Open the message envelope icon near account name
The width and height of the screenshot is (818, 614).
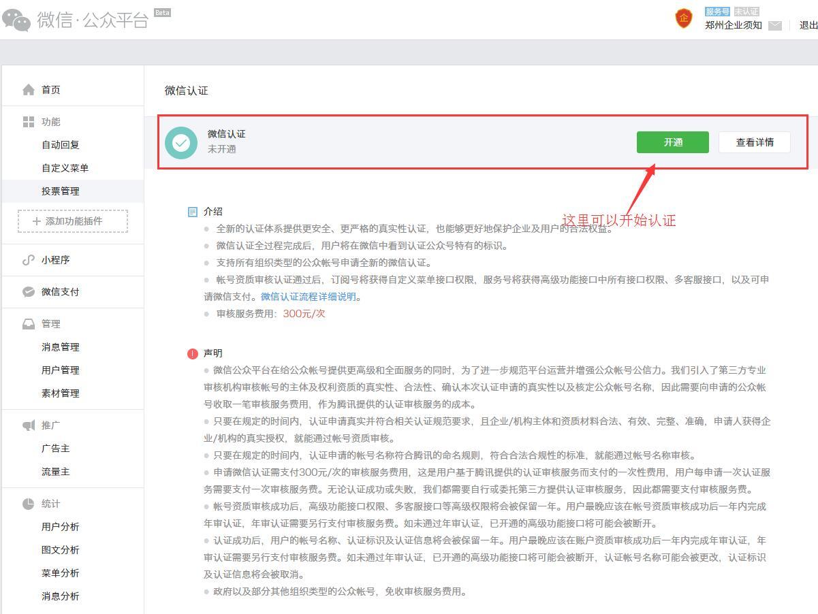click(x=775, y=25)
